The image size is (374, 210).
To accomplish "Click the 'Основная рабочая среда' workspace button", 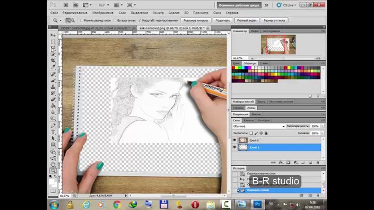I will [239, 5].
